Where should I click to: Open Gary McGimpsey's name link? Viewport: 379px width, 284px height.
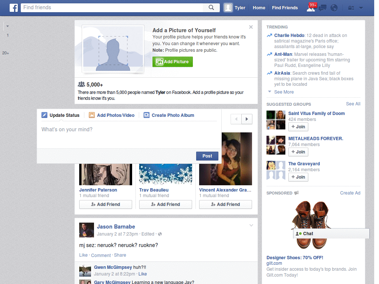(x=112, y=282)
